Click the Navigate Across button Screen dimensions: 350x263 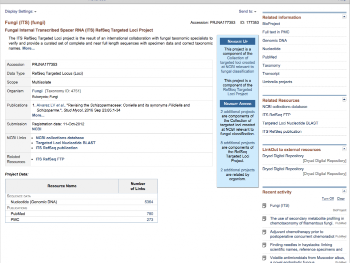(237, 104)
